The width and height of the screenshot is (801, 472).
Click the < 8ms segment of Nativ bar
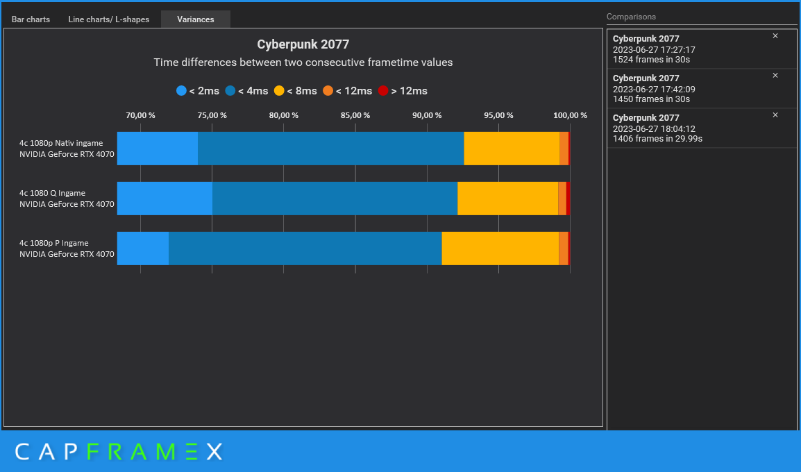pyautogui.click(x=512, y=149)
